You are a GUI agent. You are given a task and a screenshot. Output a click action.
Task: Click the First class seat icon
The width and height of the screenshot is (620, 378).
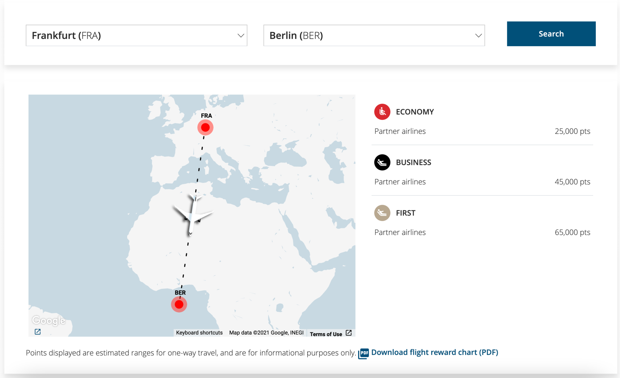click(x=382, y=213)
